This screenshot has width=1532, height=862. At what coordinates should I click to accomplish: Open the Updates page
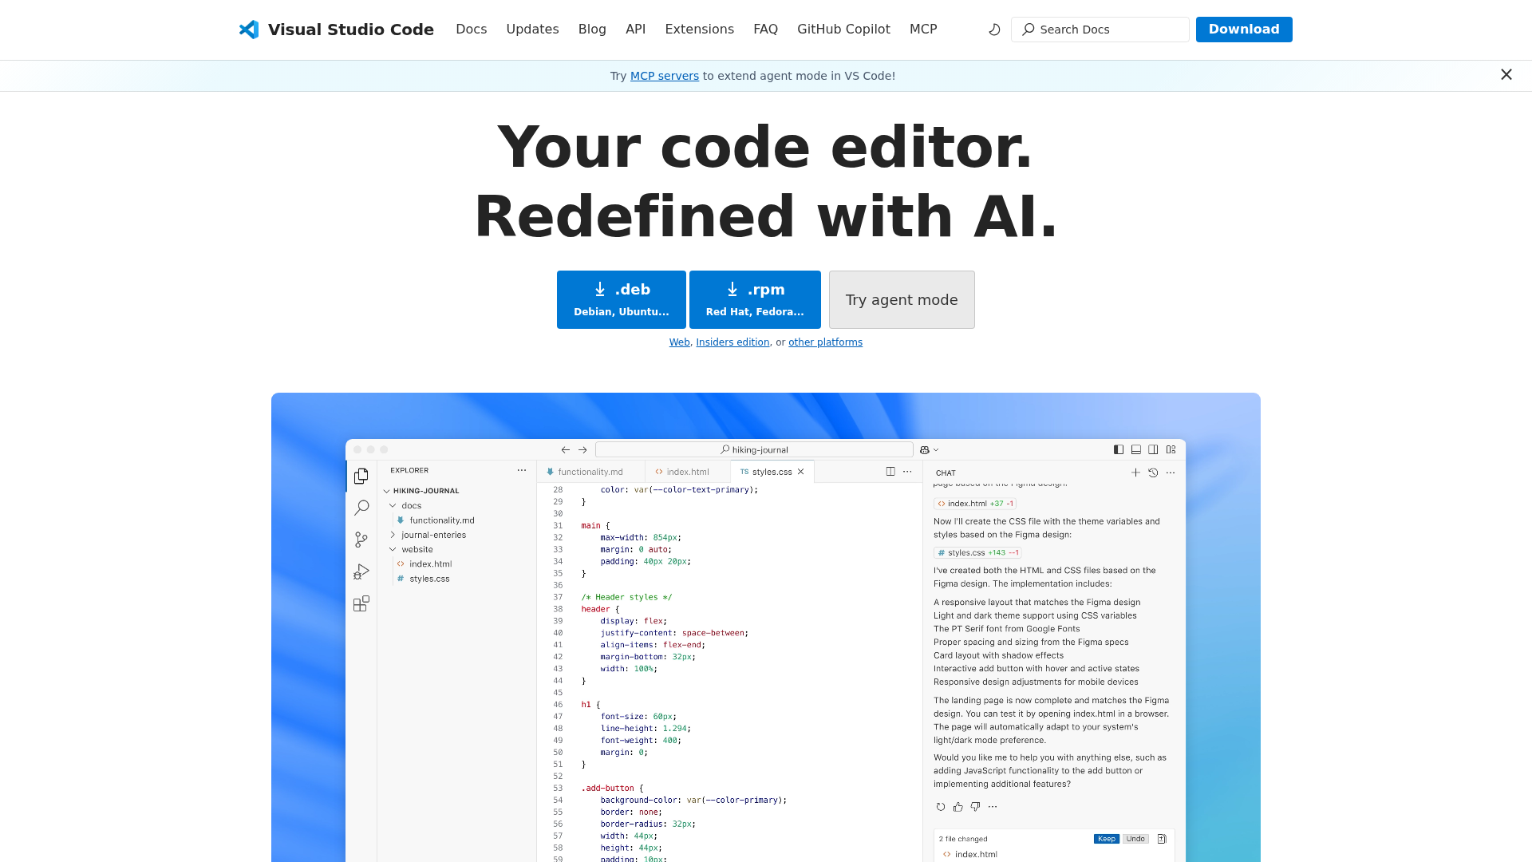pos(532,30)
